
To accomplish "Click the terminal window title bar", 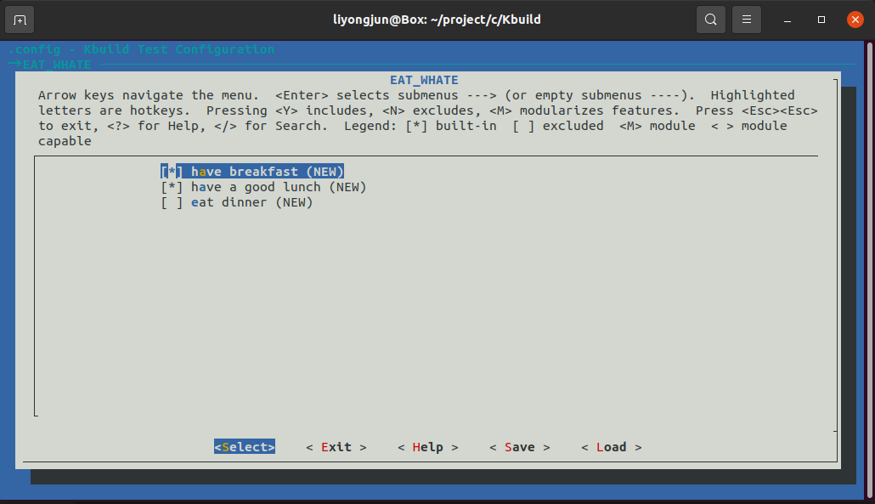I will point(437,19).
